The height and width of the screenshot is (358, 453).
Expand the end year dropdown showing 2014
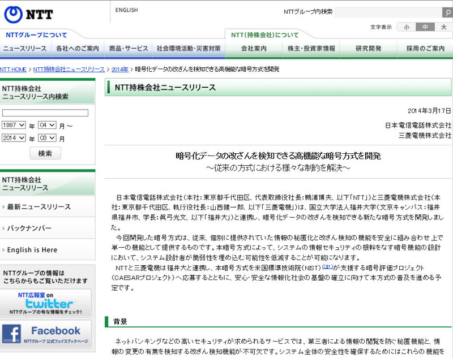pyautogui.click(x=14, y=138)
